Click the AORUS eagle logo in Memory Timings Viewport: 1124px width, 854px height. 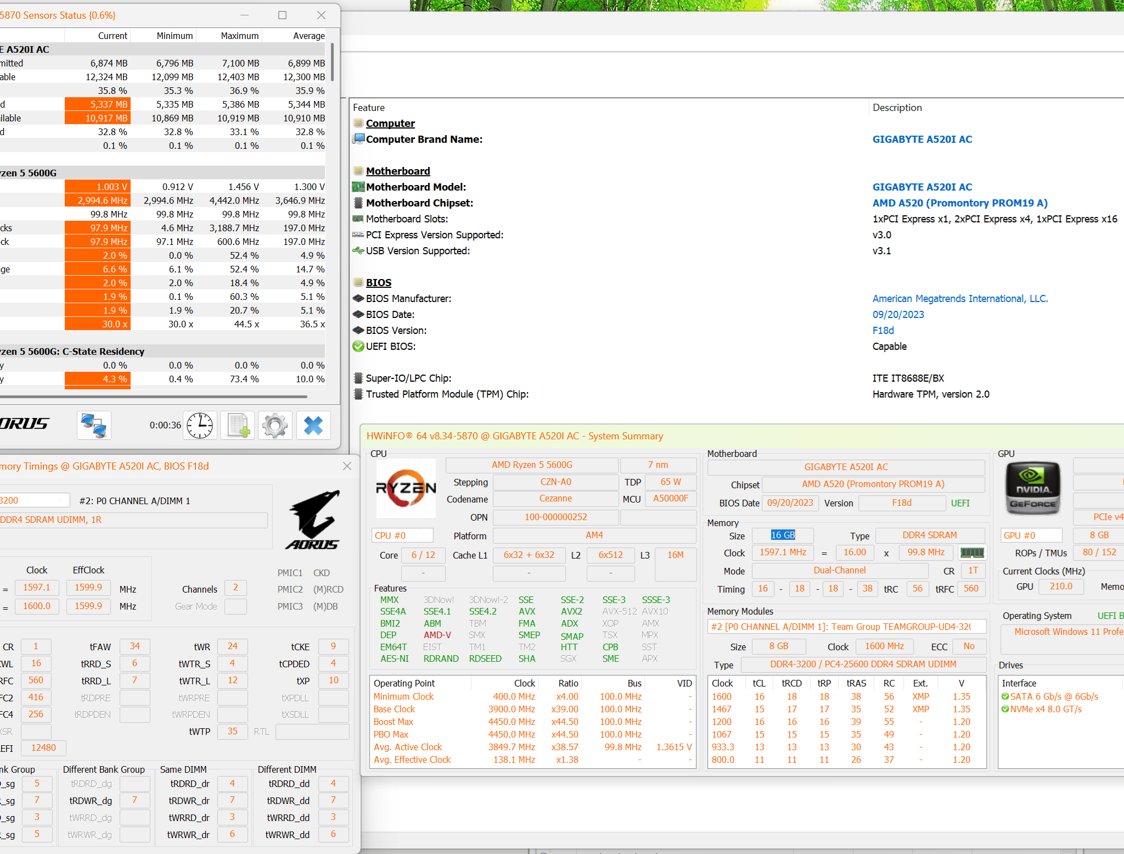[313, 520]
